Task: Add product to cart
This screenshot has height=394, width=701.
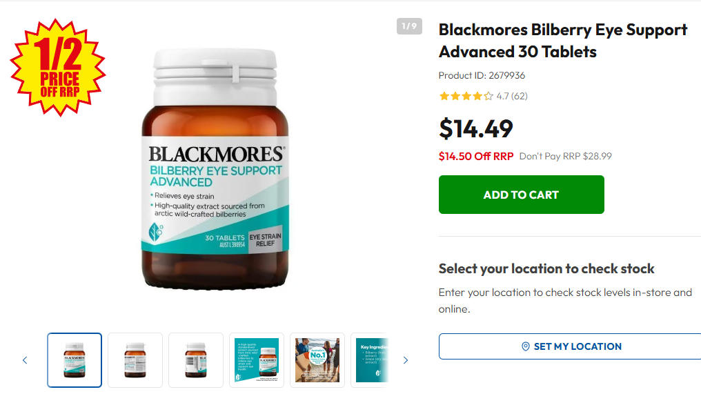Action: pyautogui.click(x=522, y=195)
